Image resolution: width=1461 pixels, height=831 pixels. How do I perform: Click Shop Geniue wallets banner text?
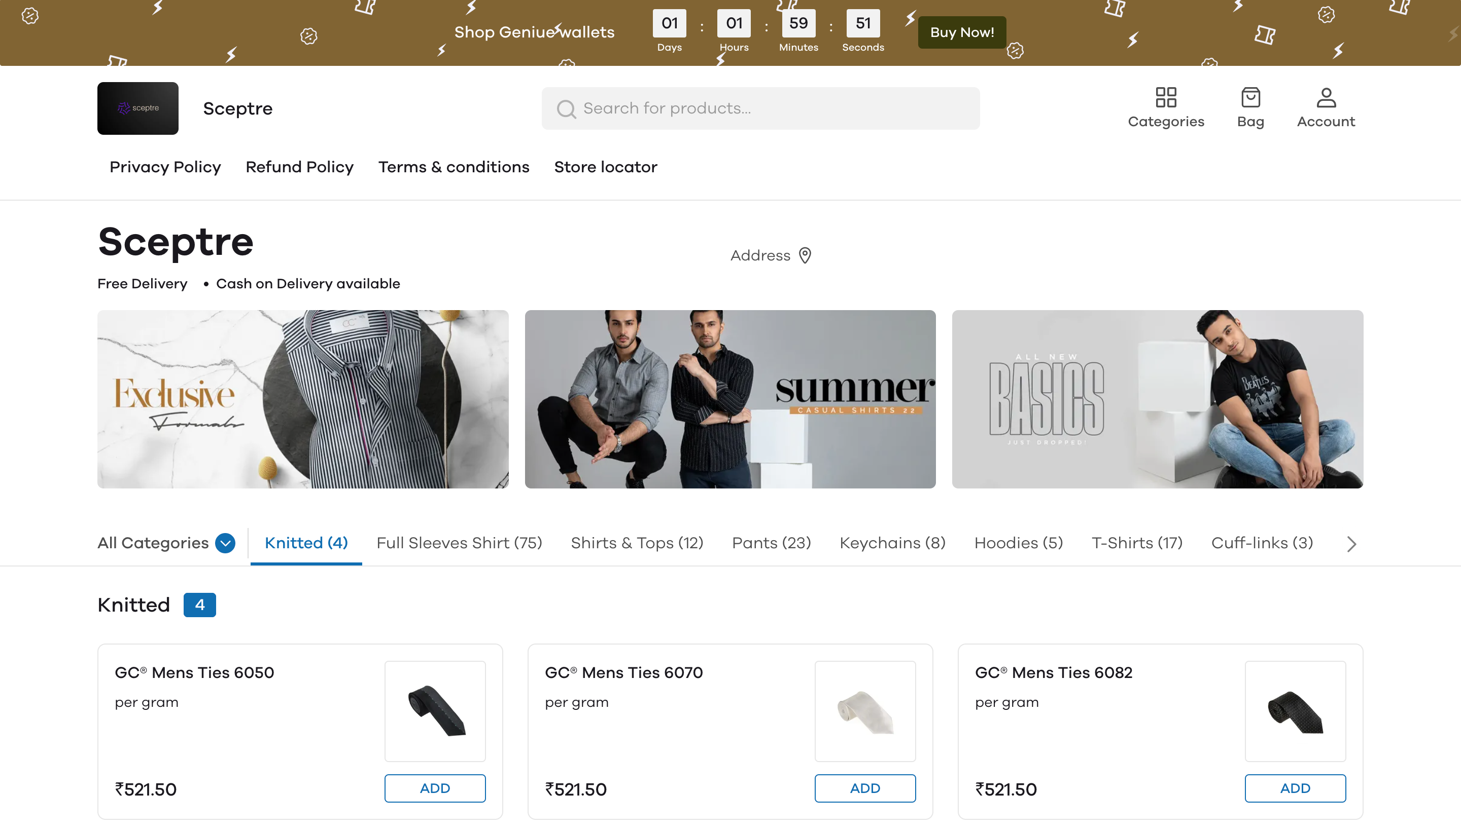pyautogui.click(x=534, y=32)
